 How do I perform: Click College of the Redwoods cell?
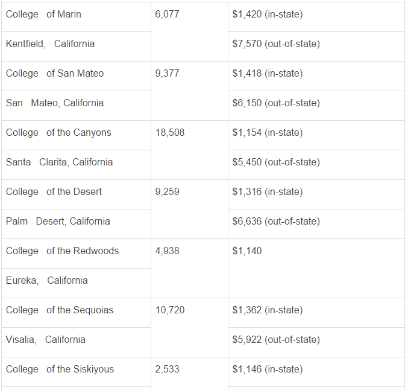click(76, 254)
